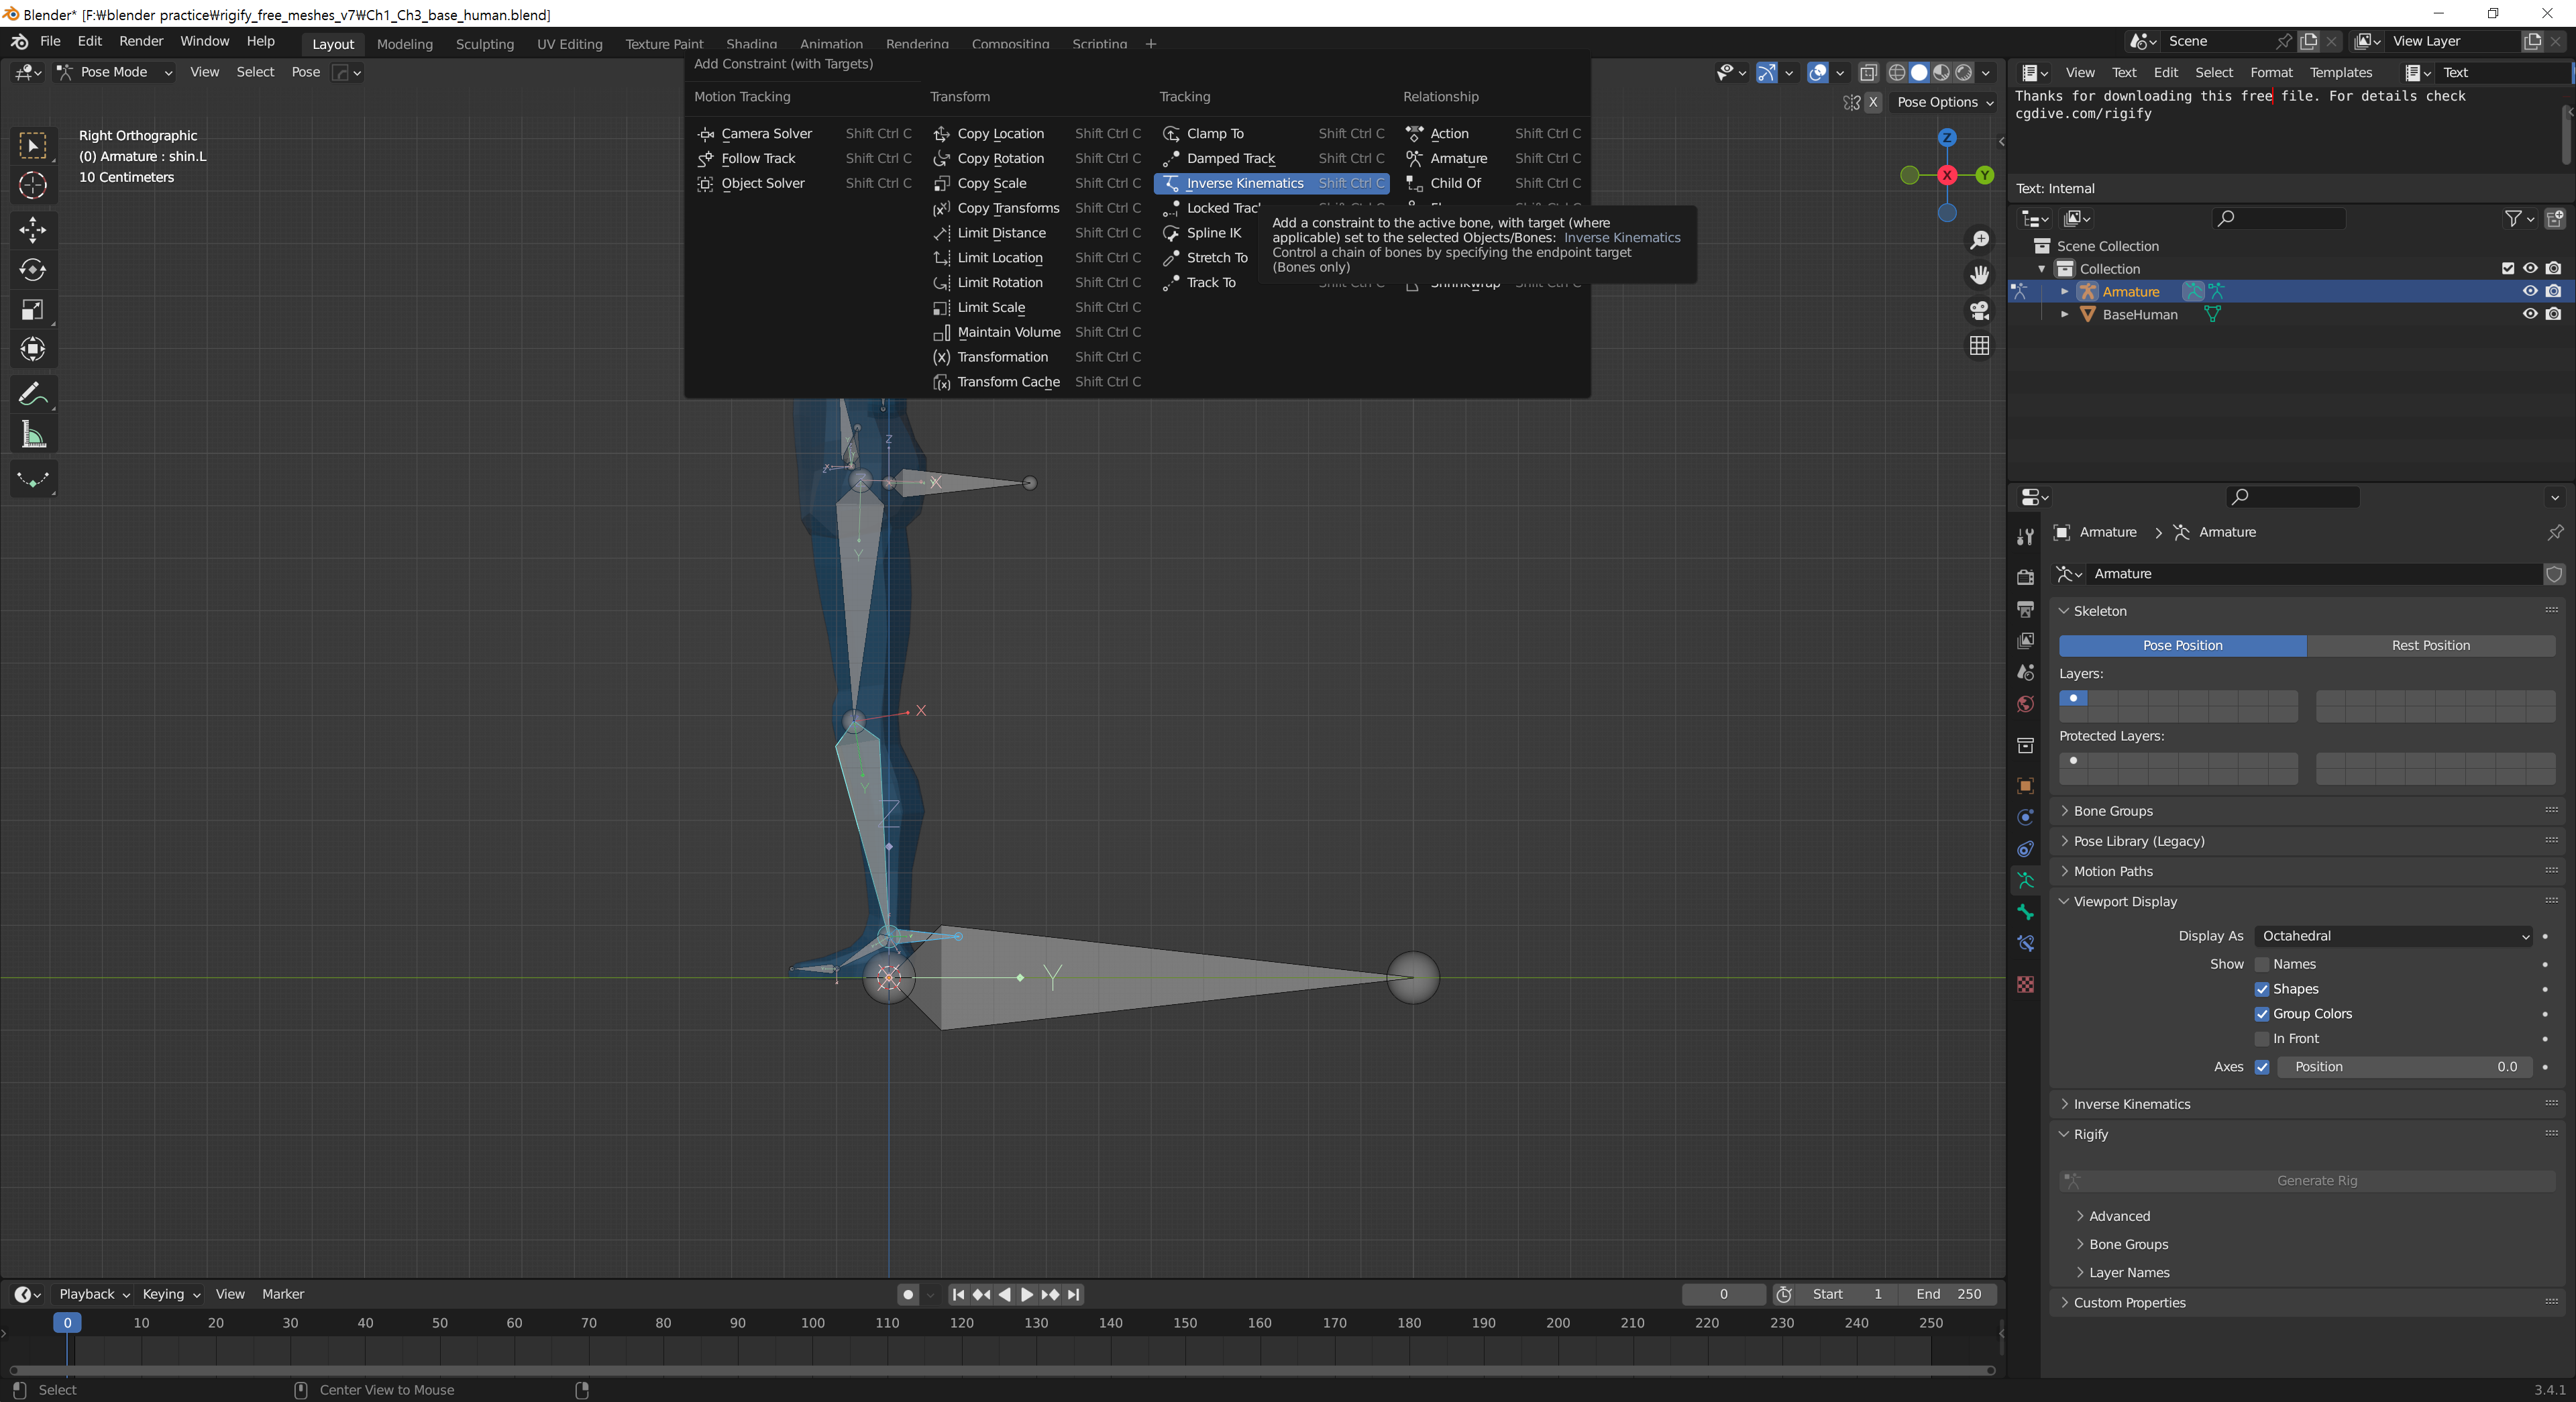Disable the Group Colors checkbox
The width and height of the screenshot is (2576, 1402).
(2262, 1014)
